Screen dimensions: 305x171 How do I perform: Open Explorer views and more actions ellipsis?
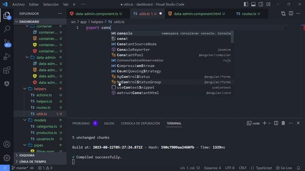click(60, 13)
